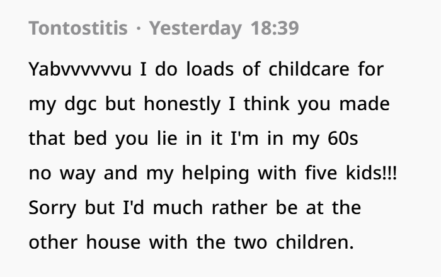Click the word house in the last line

tap(113, 242)
